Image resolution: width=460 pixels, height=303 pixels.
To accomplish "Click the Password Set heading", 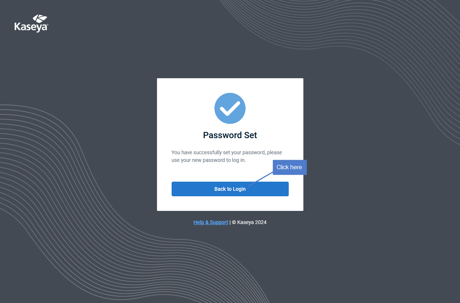I will pyautogui.click(x=230, y=135).
